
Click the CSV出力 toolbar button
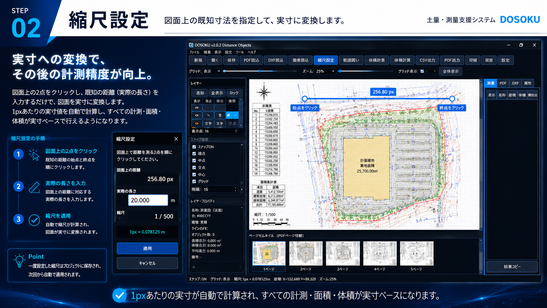coord(427,60)
